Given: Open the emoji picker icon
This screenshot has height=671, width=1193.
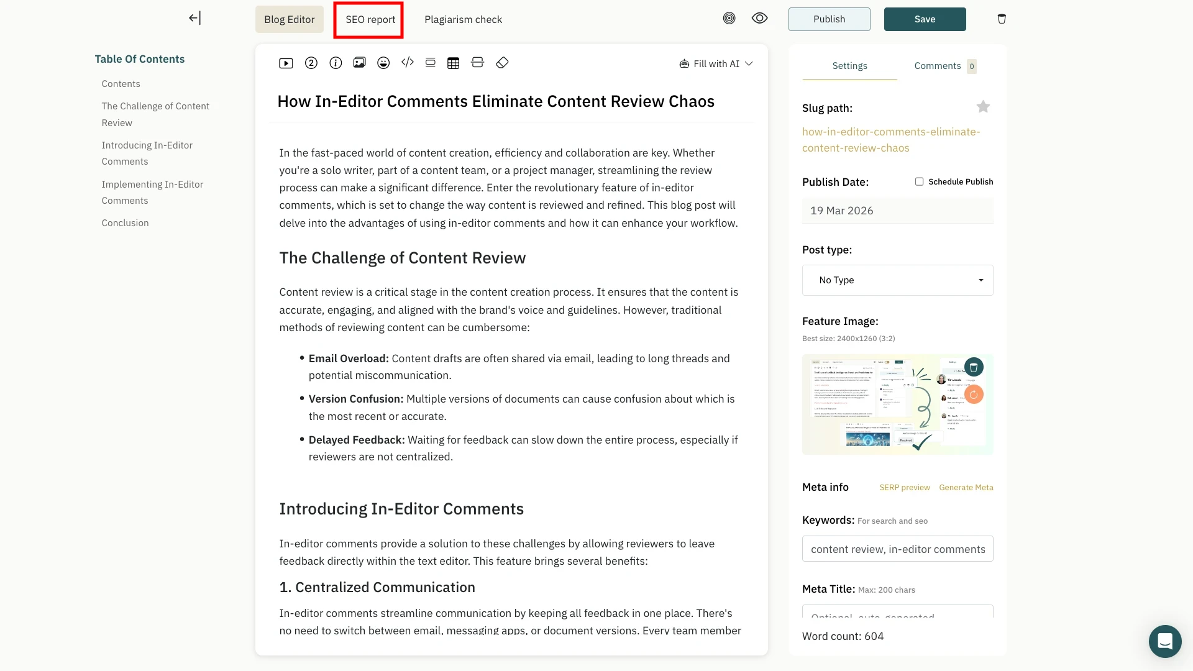Looking at the screenshot, I should pos(383,63).
